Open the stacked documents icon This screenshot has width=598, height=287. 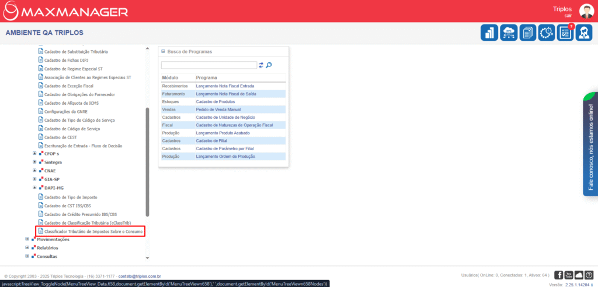(527, 33)
